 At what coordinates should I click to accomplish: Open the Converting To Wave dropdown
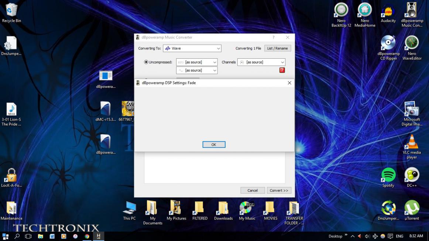(x=192, y=48)
